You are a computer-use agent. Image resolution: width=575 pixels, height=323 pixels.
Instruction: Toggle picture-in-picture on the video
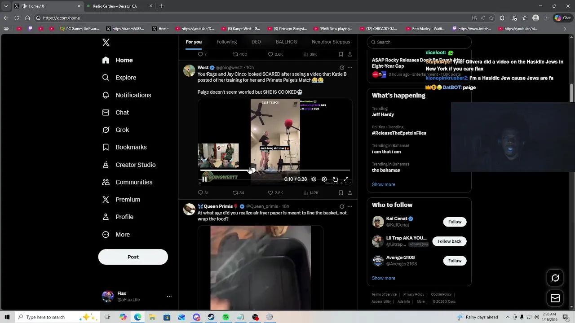click(x=335, y=179)
